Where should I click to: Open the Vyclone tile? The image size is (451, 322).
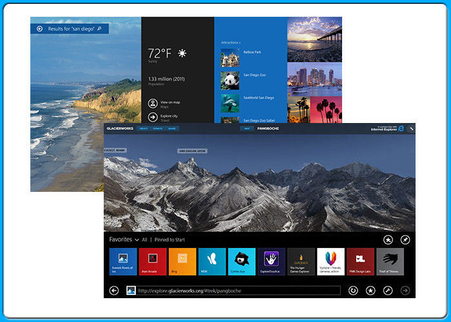click(x=331, y=261)
